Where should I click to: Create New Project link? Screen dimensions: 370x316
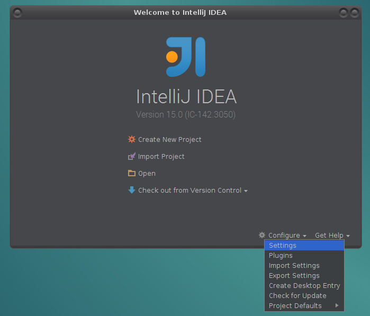pos(170,140)
